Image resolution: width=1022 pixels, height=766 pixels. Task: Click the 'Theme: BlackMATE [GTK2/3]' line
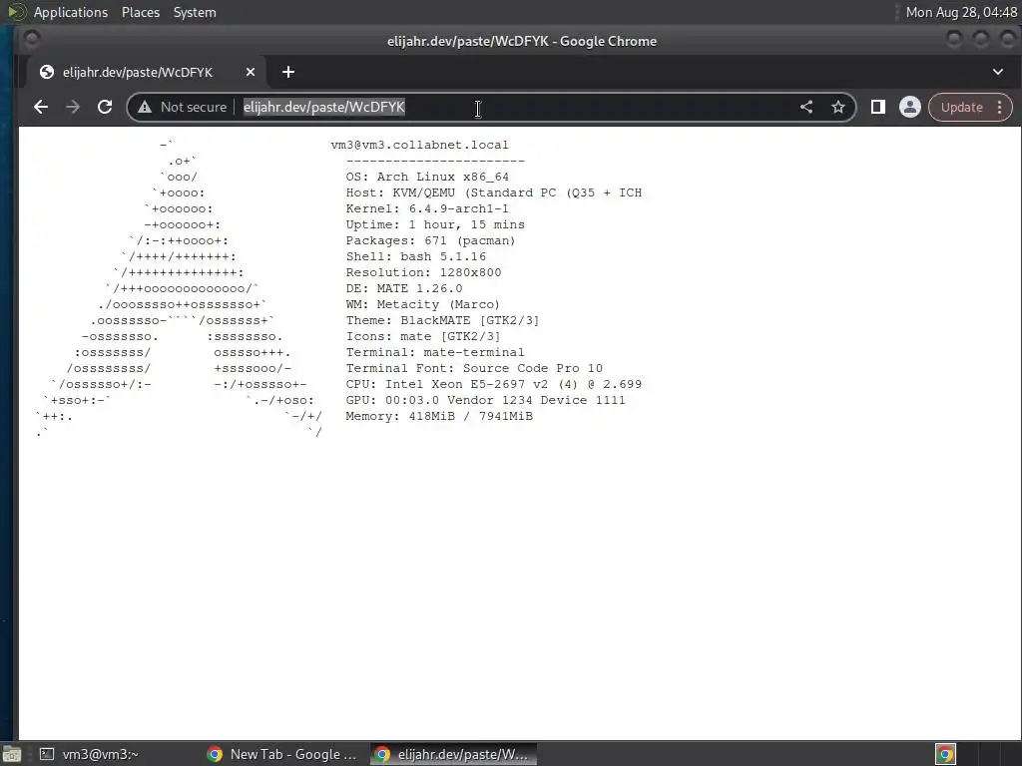pos(442,320)
